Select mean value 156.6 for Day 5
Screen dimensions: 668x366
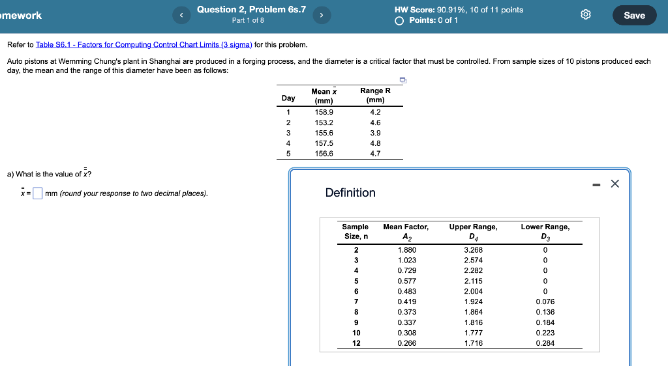click(324, 154)
